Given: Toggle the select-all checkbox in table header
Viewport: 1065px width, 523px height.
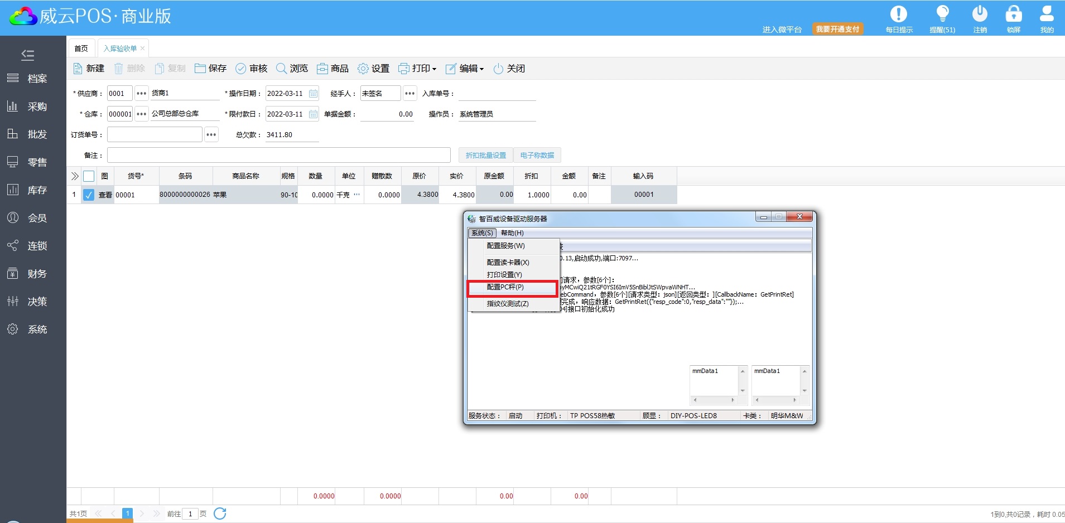Looking at the screenshot, I should [x=89, y=176].
